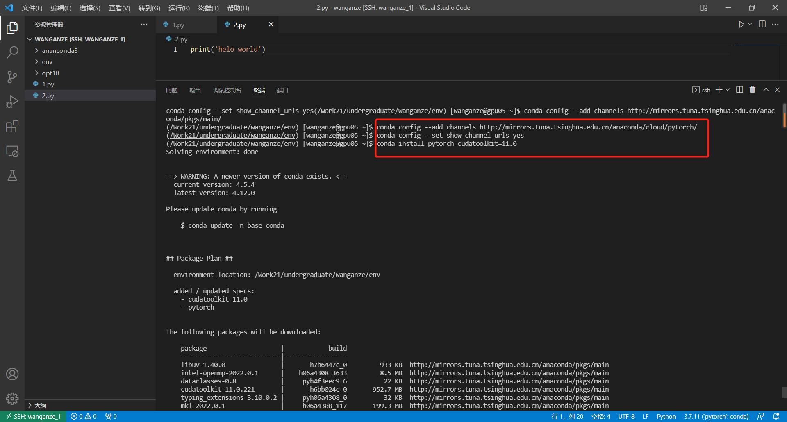The width and height of the screenshot is (787, 422).
Task: Open the Manage gear settings icon
Action: tap(12, 398)
